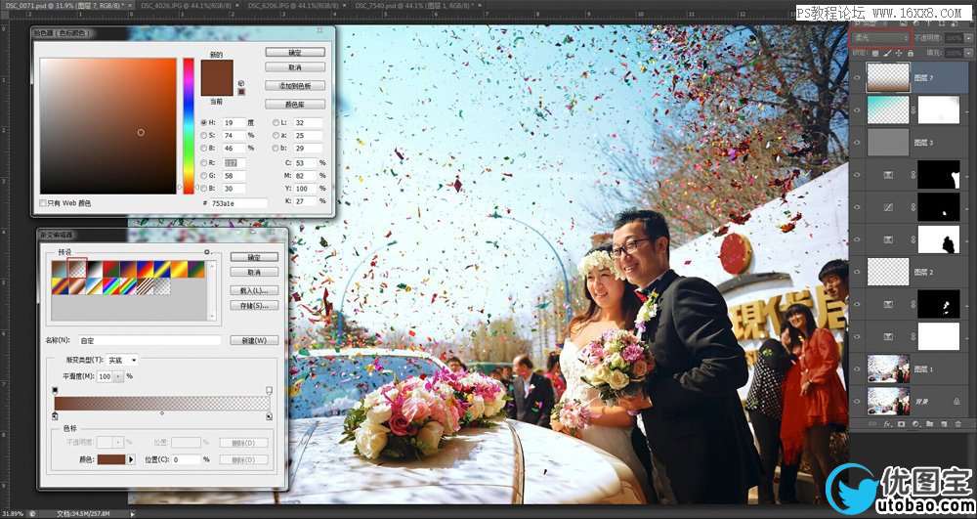Image resolution: width=977 pixels, height=519 pixels.
Task: Click the curves adjustment layer icon
Action: point(888,207)
